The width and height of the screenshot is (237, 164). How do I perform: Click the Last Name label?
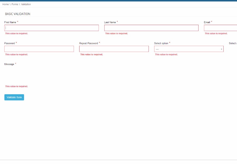coord(110,22)
